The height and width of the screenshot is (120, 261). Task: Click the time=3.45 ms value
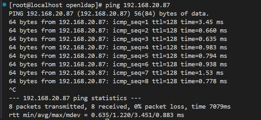pos(202,22)
